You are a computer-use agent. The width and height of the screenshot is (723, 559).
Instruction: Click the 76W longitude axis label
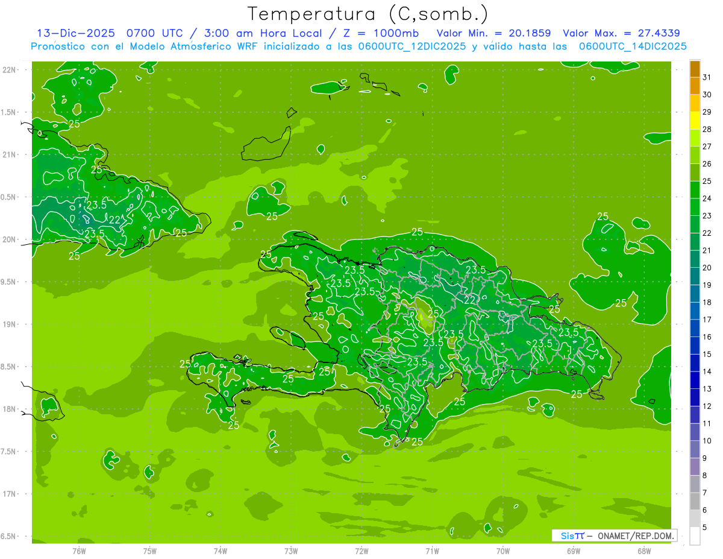79,551
